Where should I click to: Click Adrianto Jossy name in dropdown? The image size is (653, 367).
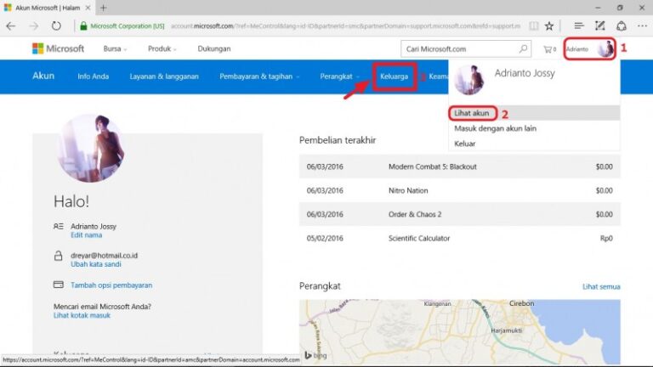(525, 73)
